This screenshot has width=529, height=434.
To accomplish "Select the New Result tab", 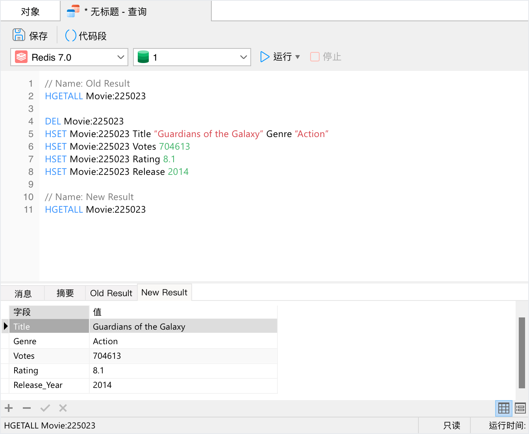I will tap(165, 293).
